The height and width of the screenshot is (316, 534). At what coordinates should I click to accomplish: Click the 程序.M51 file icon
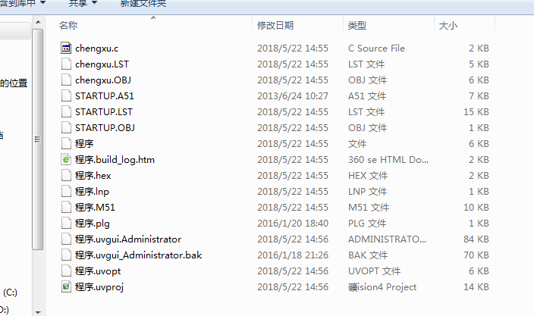66,207
